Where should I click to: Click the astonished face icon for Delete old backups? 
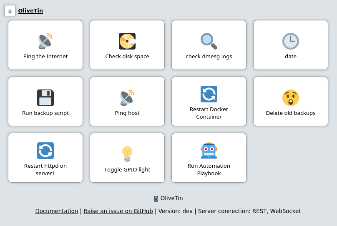pyautogui.click(x=291, y=98)
